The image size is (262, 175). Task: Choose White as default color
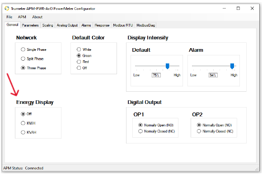84,49
